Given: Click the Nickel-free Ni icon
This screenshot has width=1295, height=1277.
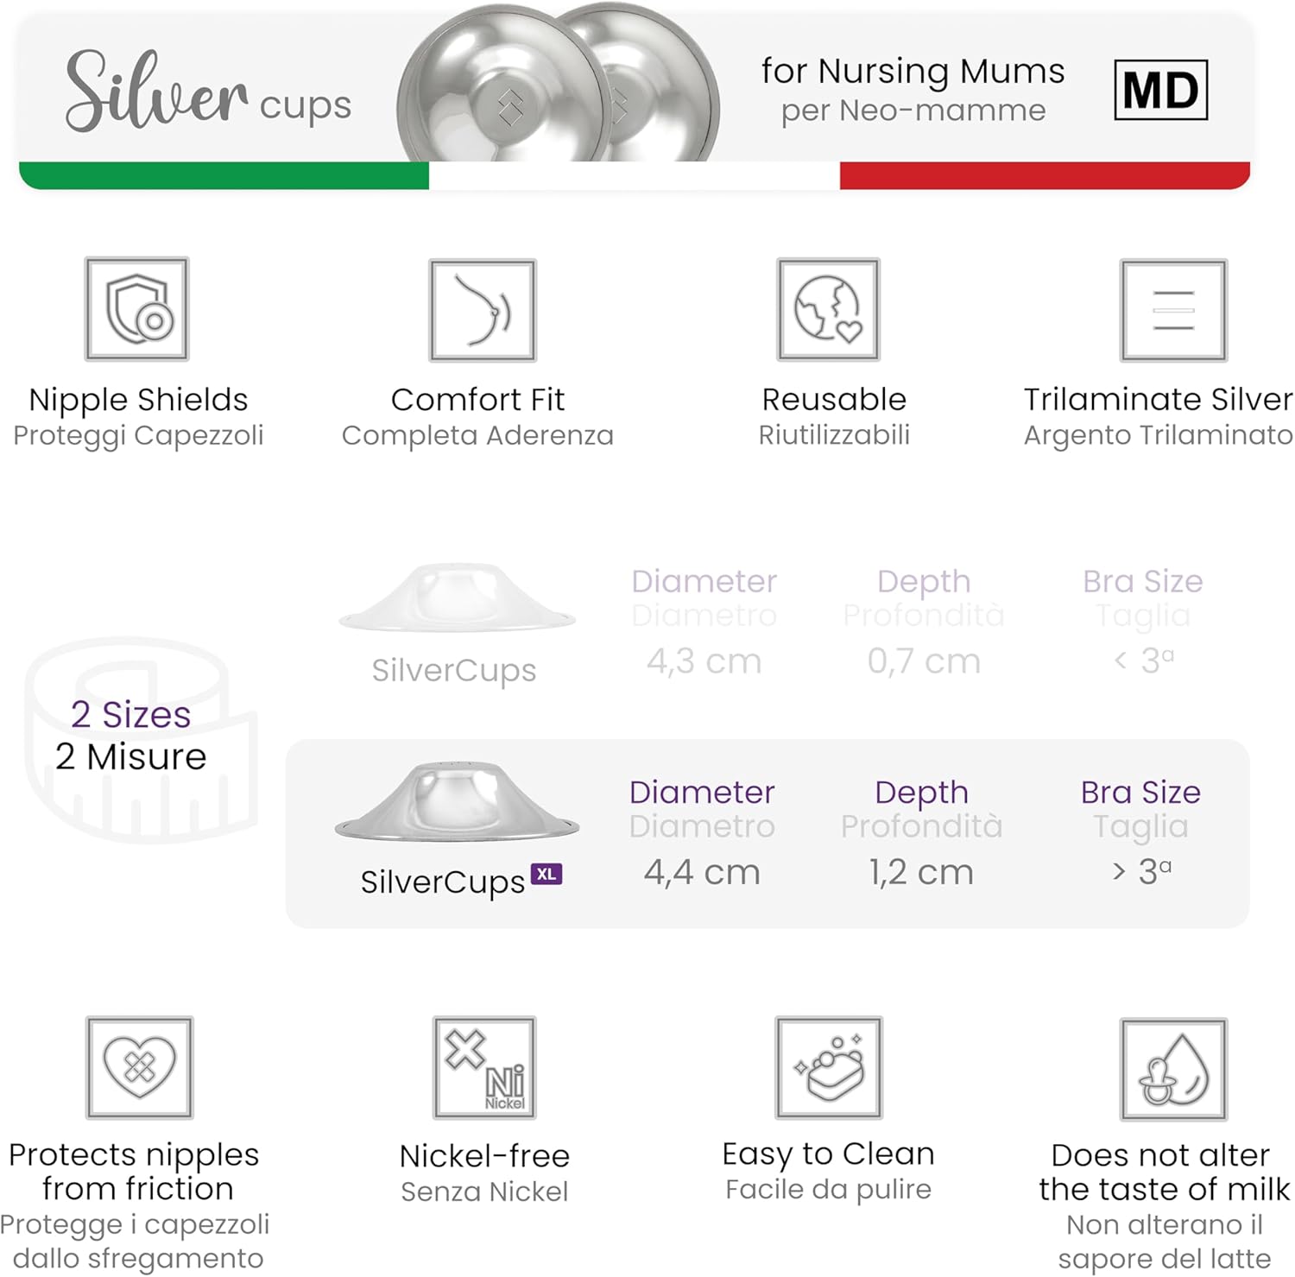Looking at the screenshot, I should point(484,1067).
